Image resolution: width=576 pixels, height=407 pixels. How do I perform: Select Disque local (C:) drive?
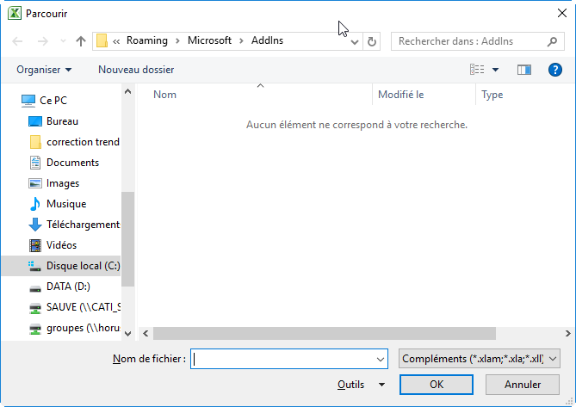82,266
